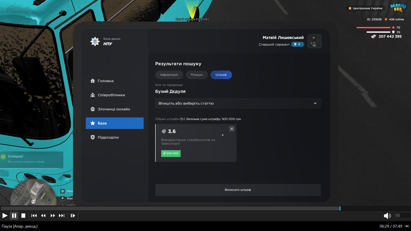The image size is (411, 231).
Task: Click the star icon beside База
Action: pos(93,123)
